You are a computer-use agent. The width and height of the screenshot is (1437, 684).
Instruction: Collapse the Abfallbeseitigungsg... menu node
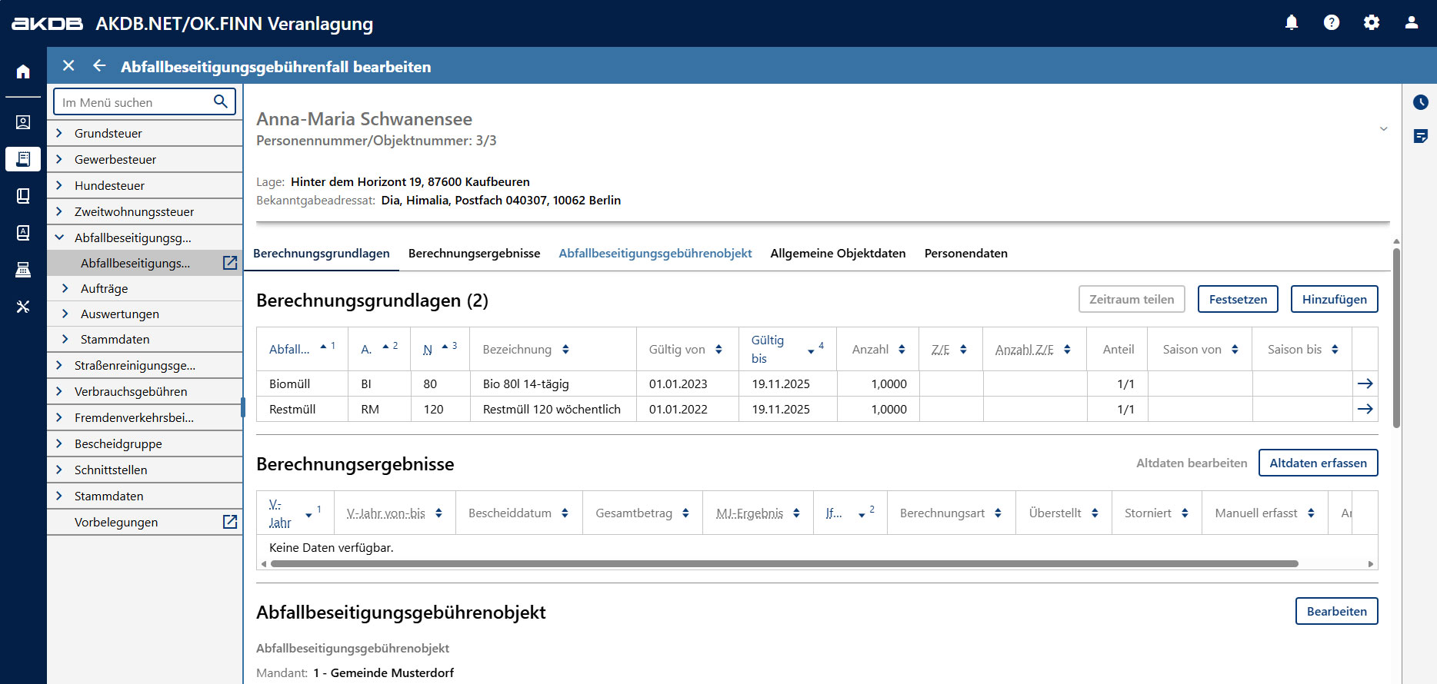(59, 237)
